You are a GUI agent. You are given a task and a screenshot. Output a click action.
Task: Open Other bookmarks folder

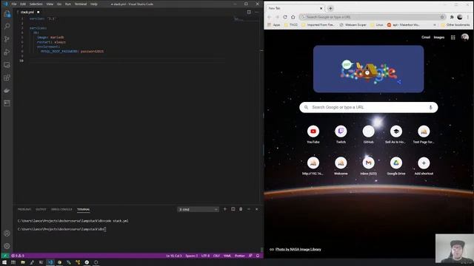point(455,24)
